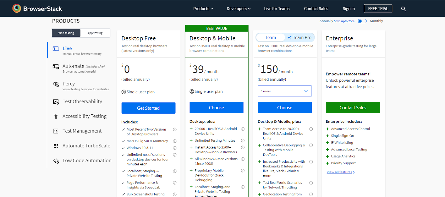This screenshot has width=445, height=197.
Task: Click the Usage Analytics feature text
Action: click(x=343, y=156)
